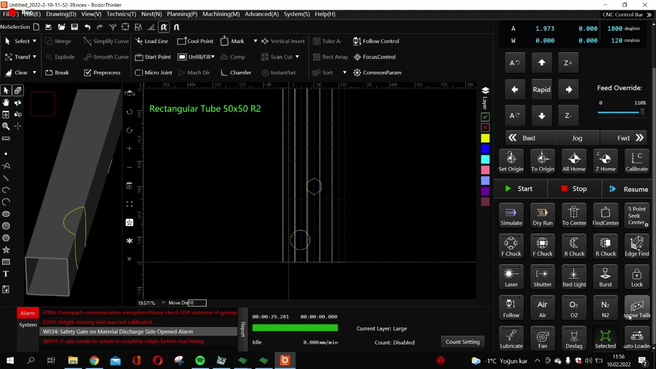Click the Stop button
The height and width of the screenshot is (369, 656).
(x=574, y=189)
